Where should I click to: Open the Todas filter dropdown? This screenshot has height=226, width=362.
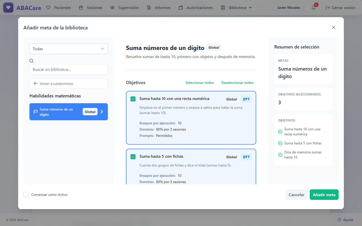[x=69, y=49]
